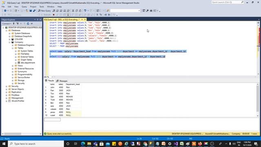261x147 pixels.
Task: Collapse the Tables folder node
Action: click(x=13, y=48)
